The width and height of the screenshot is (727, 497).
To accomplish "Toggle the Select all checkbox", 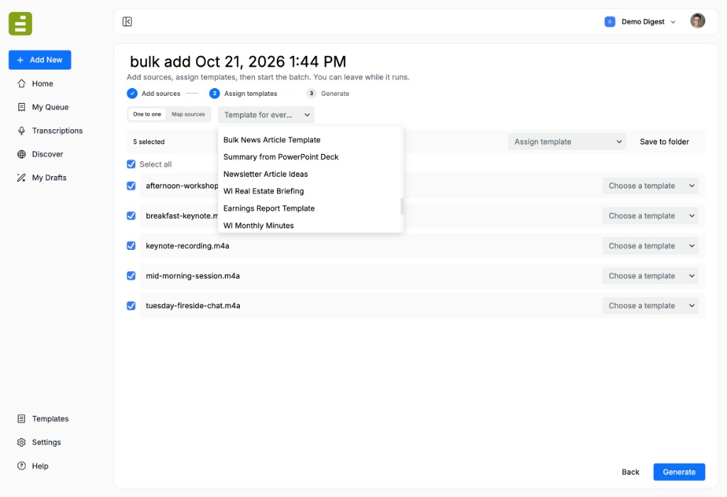I will pos(131,164).
